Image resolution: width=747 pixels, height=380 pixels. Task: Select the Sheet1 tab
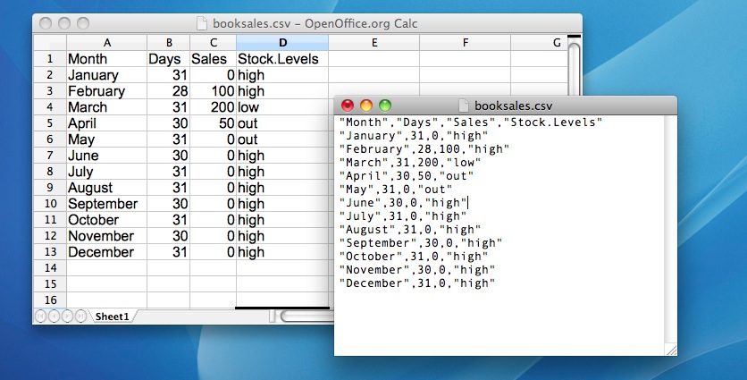click(x=112, y=317)
